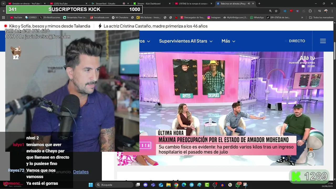Click the taskbar Búsqueda search box

click(114, 185)
